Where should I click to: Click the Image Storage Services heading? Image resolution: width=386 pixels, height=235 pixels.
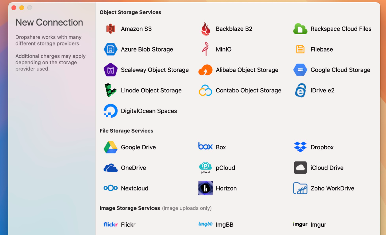tap(130, 208)
